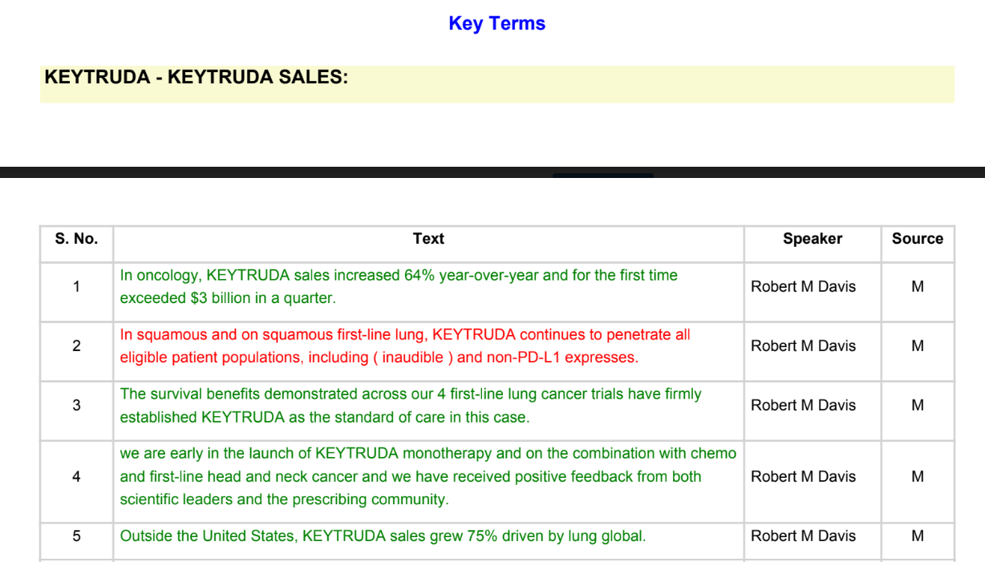This screenshot has width=985, height=562.
Task: Click Robert M Davis in row 4
Action: [x=803, y=477]
